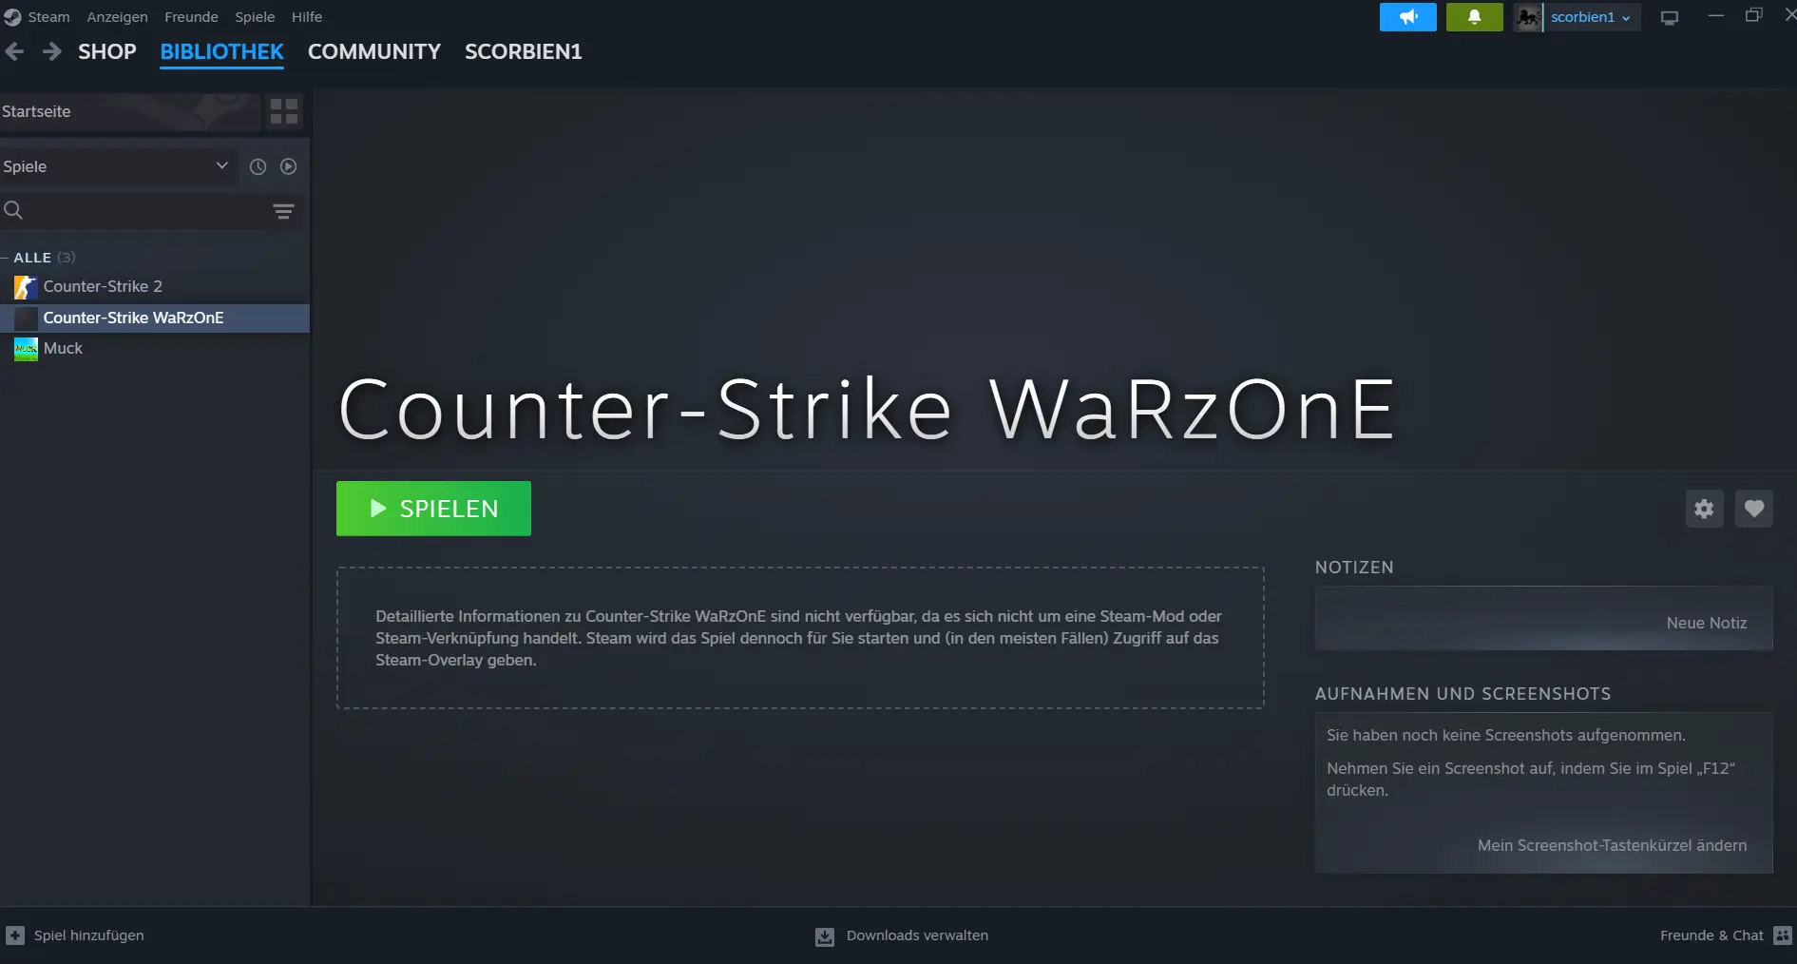The height and width of the screenshot is (964, 1797).
Task: Open the scorbien1 account dropdown
Action: [1591, 17]
